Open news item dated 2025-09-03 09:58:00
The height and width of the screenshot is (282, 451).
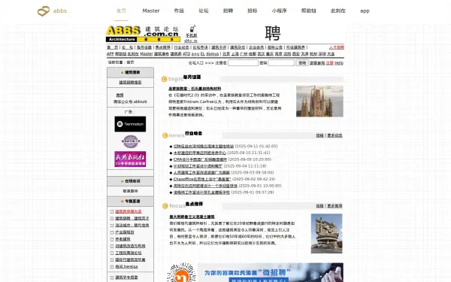coord(201,173)
